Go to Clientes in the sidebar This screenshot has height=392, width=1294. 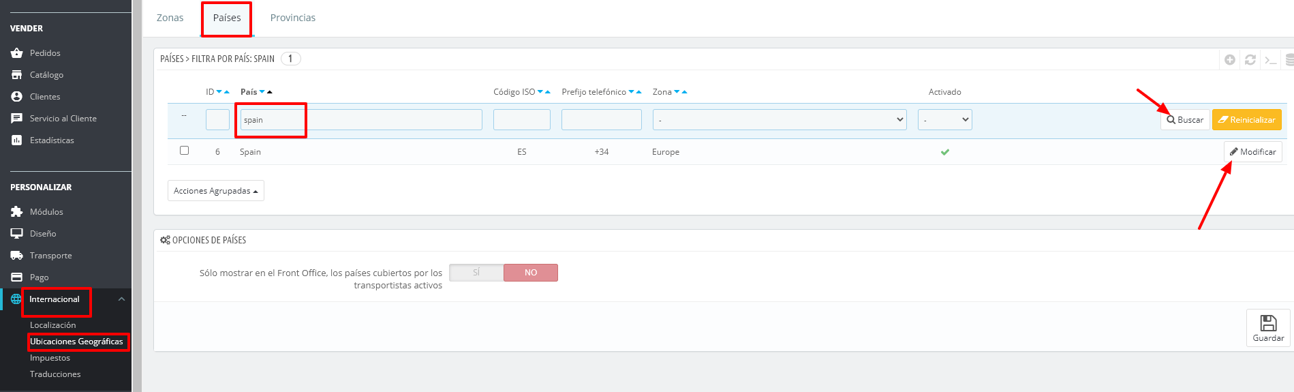(45, 97)
